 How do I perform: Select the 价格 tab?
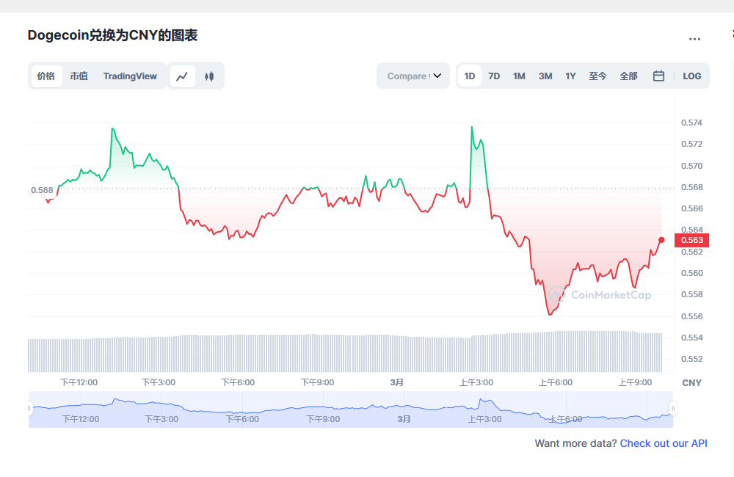pyautogui.click(x=46, y=76)
